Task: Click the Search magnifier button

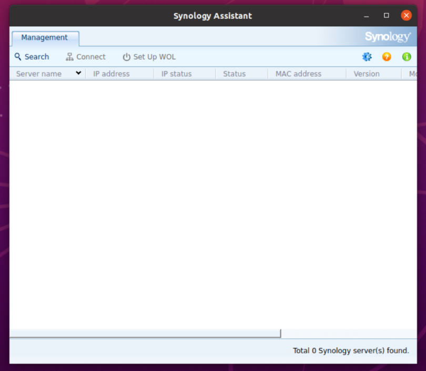Action: (x=32, y=57)
